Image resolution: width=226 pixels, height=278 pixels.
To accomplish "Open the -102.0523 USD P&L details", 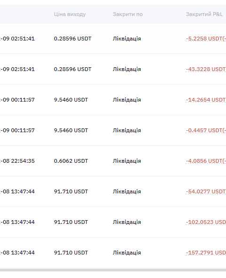I will 206,222.
